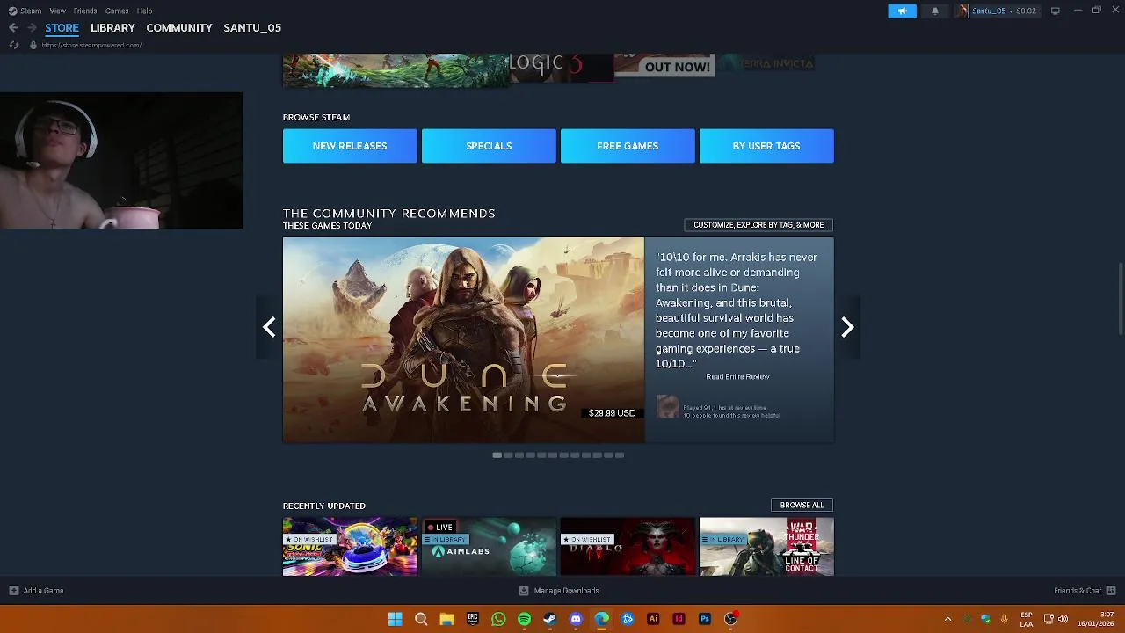This screenshot has height=633, width=1125.
Task: Click Customize, Explore by Tag, & More
Action: click(x=758, y=225)
